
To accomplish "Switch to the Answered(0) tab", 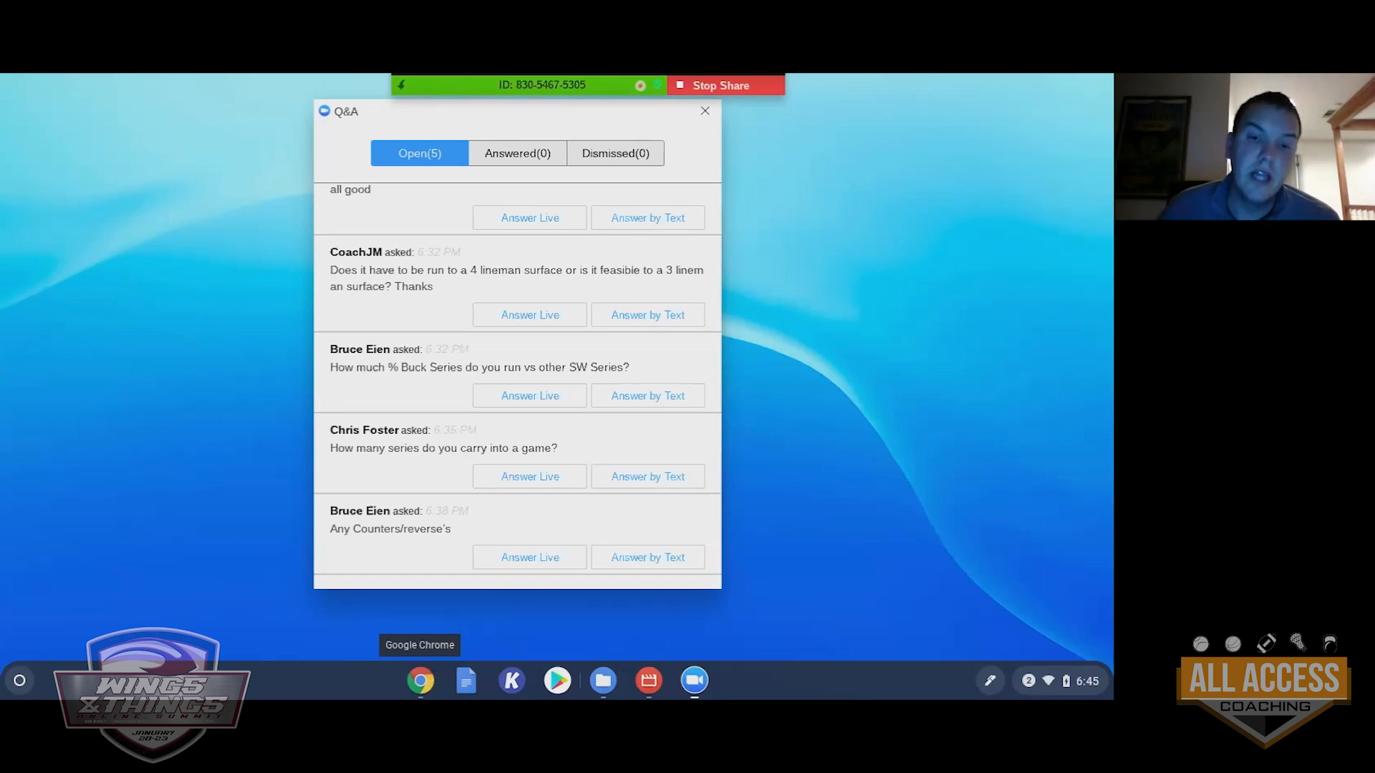I will 517,153.
